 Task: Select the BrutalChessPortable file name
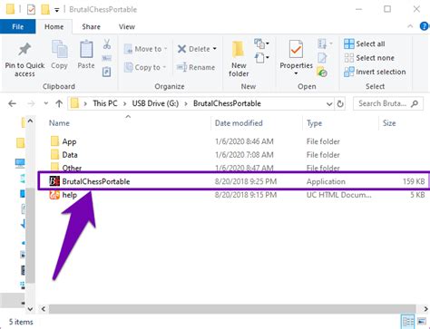click(96, 181)
